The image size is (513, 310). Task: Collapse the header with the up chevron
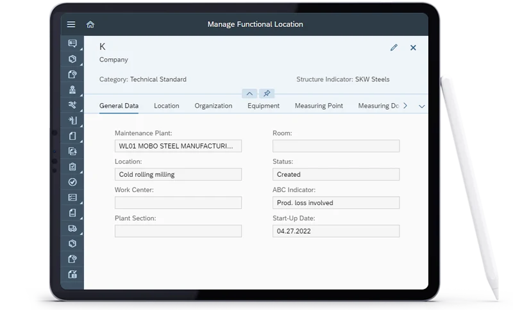pos(249,94)
